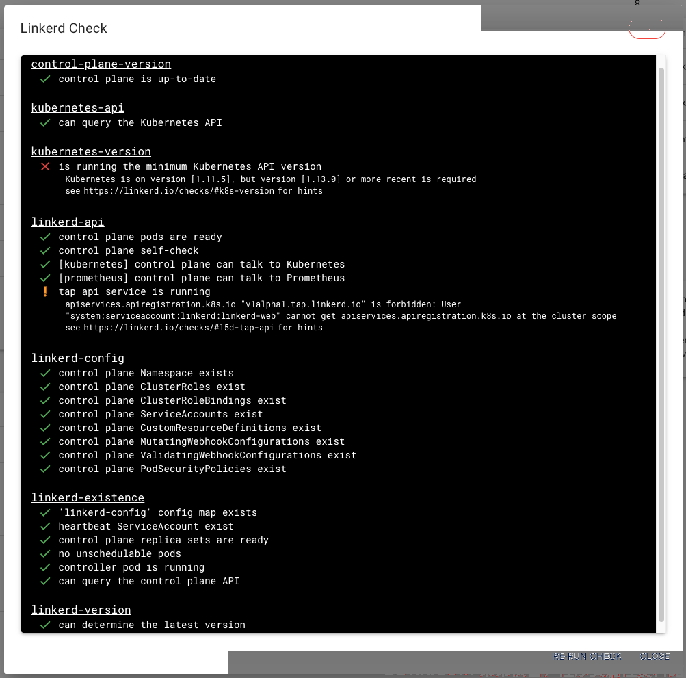Image resolution: width=686 pixels, height=678 pixels.
Task: Click the green check beside heartbeat ServiceAccount exist
Action: 45,527
